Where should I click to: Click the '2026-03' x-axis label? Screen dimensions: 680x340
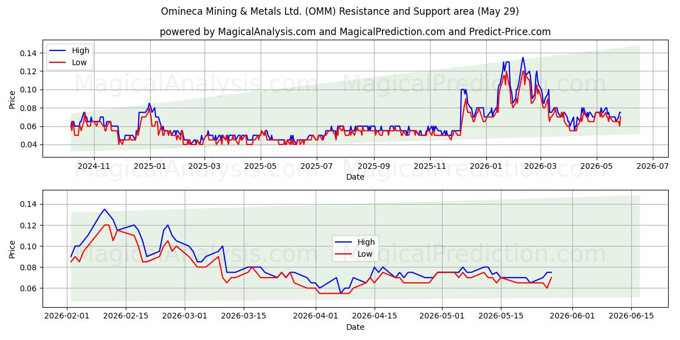click(540, 166)
